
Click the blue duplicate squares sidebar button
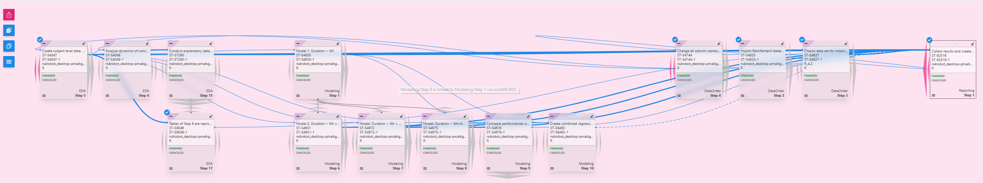[x=9, y=46]
